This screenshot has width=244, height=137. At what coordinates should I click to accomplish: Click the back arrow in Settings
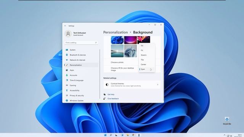[x=65, y=26]
